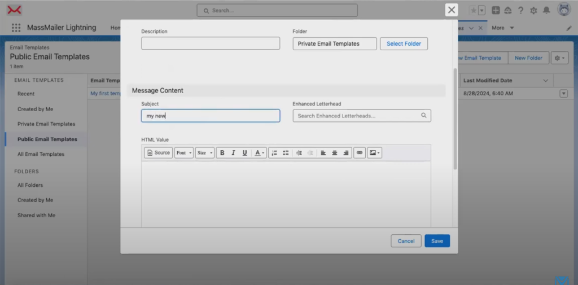Open the notifications bell
The width and height of the screenshot is (578, 285).
pyautogui.click(x=546, y=10)
